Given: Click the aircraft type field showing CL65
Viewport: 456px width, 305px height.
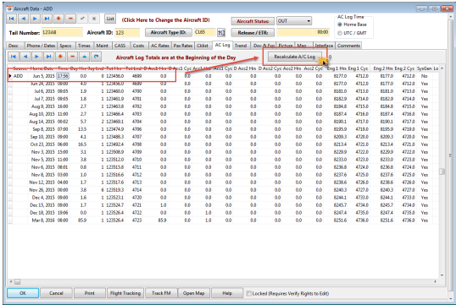Looking at the screenshot, I should tap(205, 32).
